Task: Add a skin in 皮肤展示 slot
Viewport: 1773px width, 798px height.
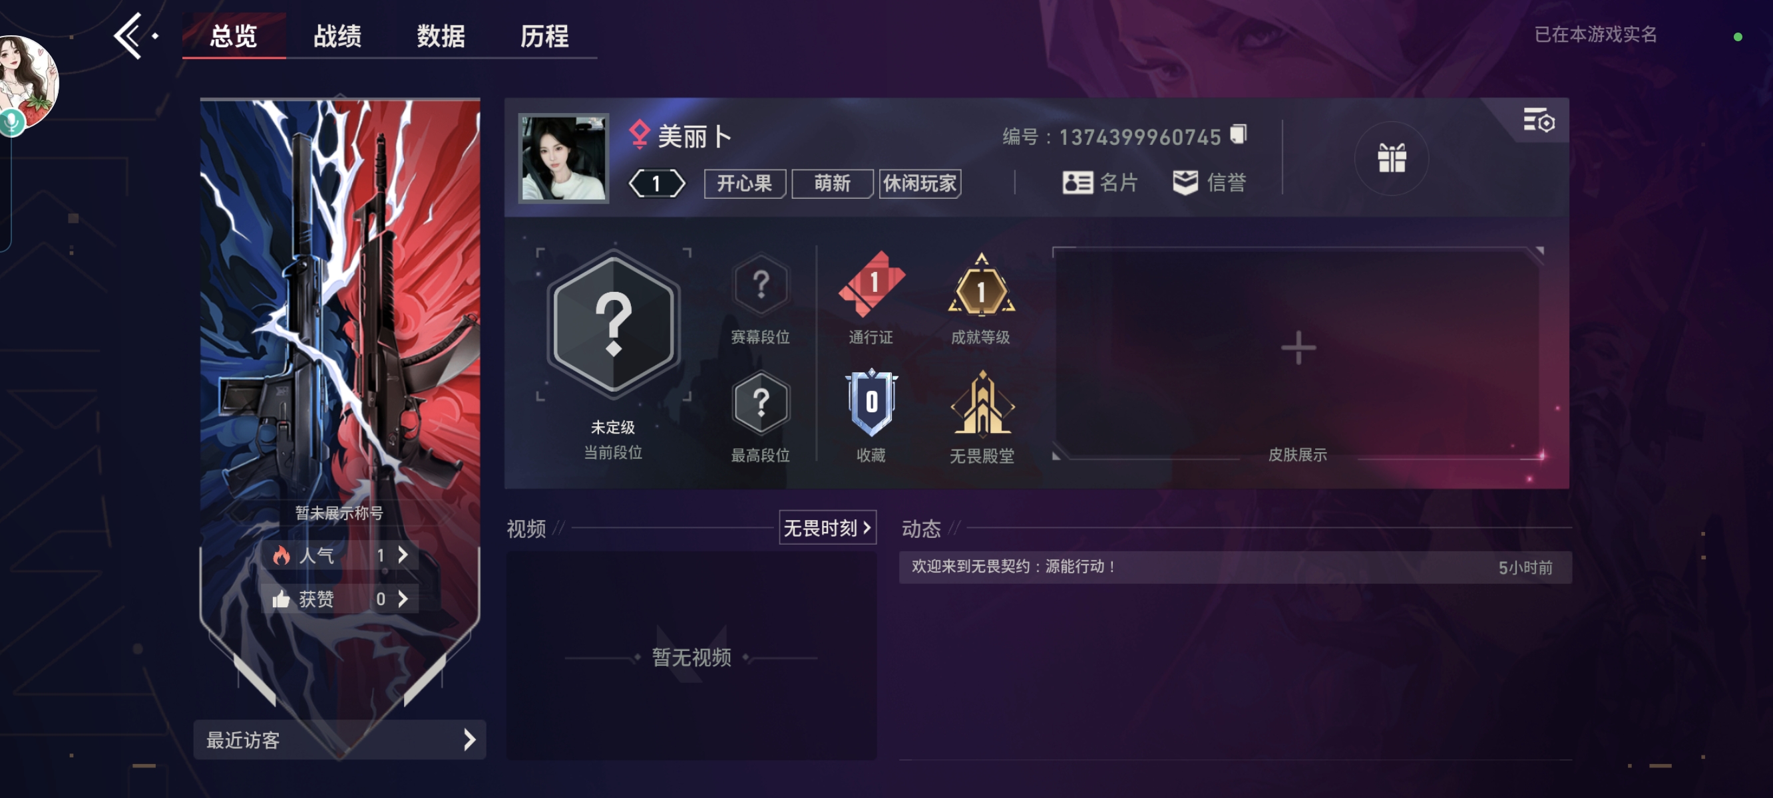Action: 1298,348
